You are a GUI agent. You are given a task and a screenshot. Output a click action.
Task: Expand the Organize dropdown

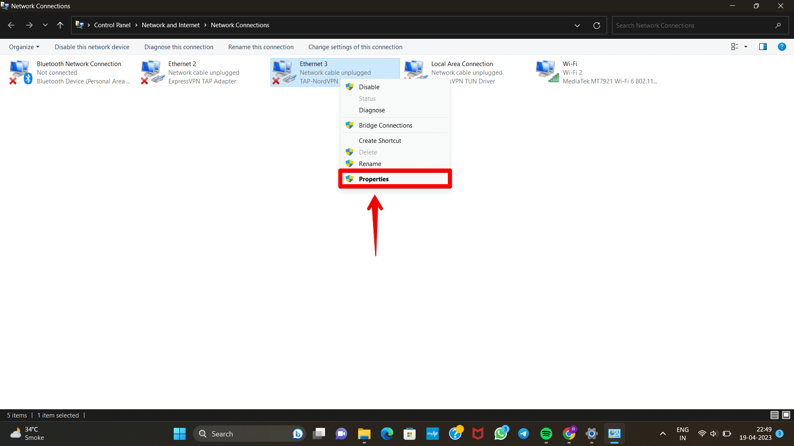click(24, 47)
